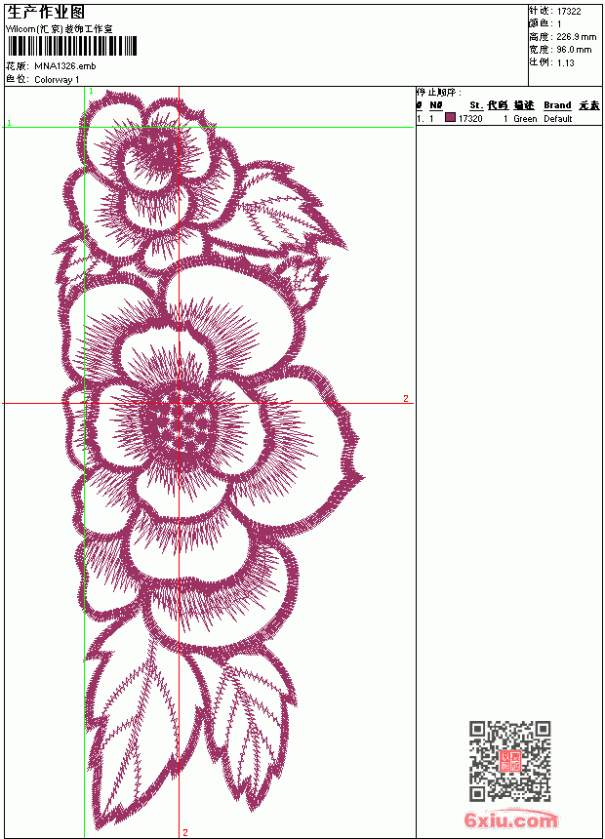Click the MNA1326.emb file name
This screenshot has height=839, width=605.
click(x=65, y=66)
